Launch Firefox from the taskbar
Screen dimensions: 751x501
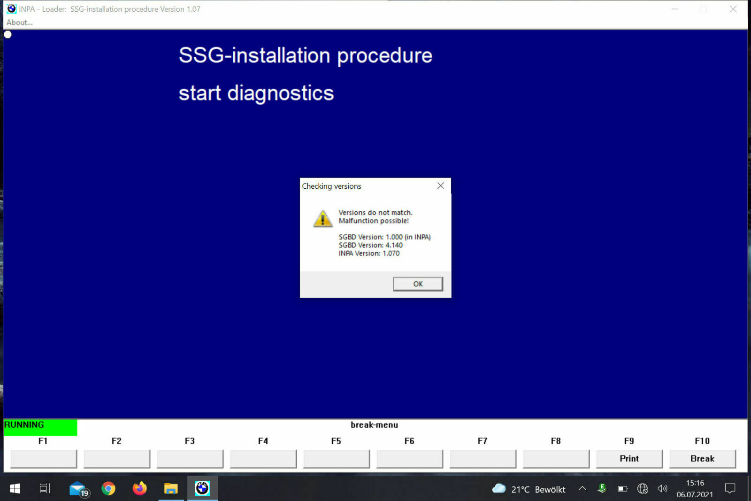tap(139, 489)
